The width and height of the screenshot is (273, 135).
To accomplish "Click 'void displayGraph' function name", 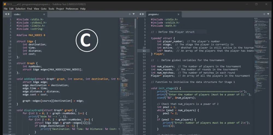I will tap(33, 110).
